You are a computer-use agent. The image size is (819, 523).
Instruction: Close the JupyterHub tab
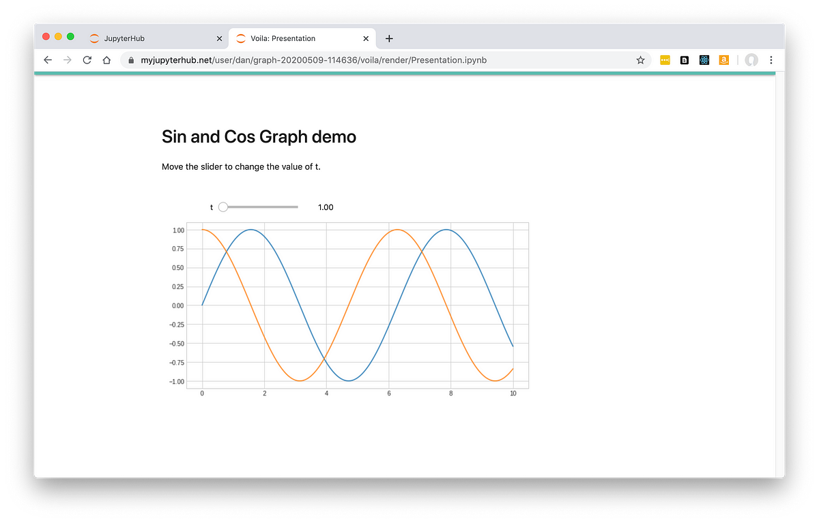coord(219,39)
